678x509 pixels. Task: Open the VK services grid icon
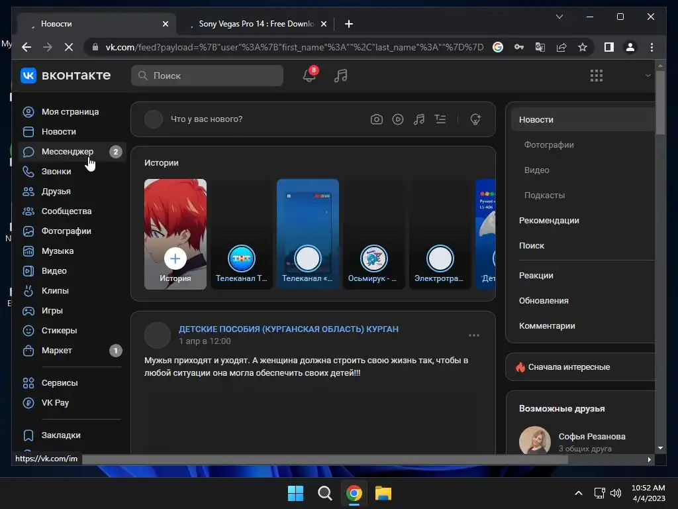[597, 76]
